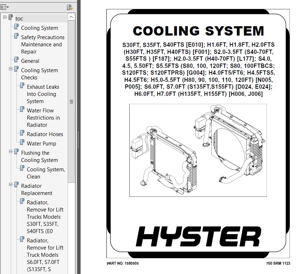Open Flushing the Cooling System bookmark
Image resolution: width=302 pixels, height=274 pixels.
[x=39, y=157]
